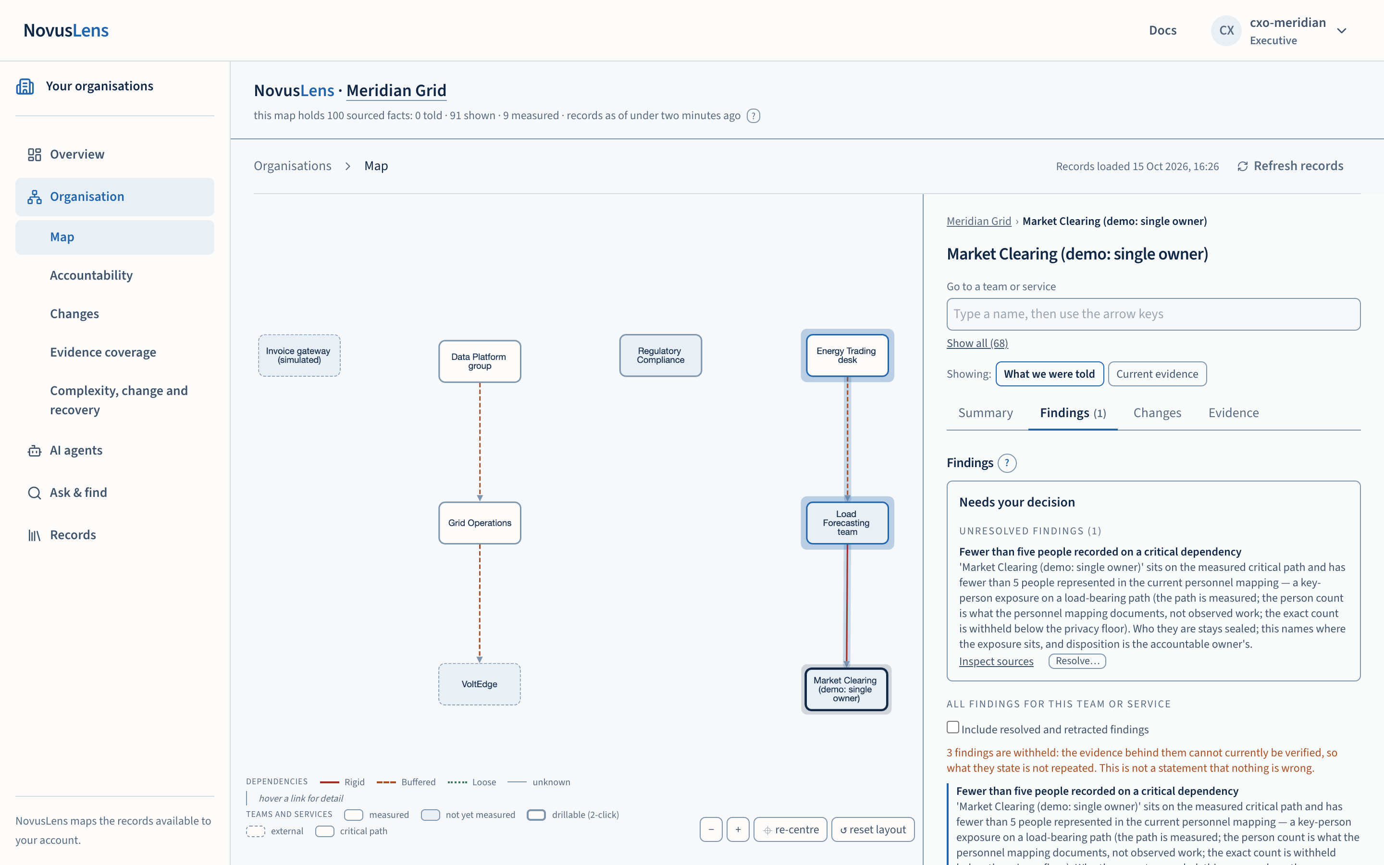Screen dimensions: 1384x865
Task: Click the Show all (68) link
Action: click(977, 343)
